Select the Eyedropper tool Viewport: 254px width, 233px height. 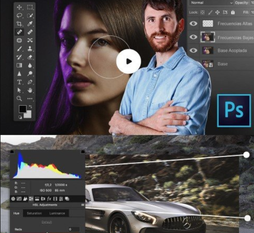[30, 24]
